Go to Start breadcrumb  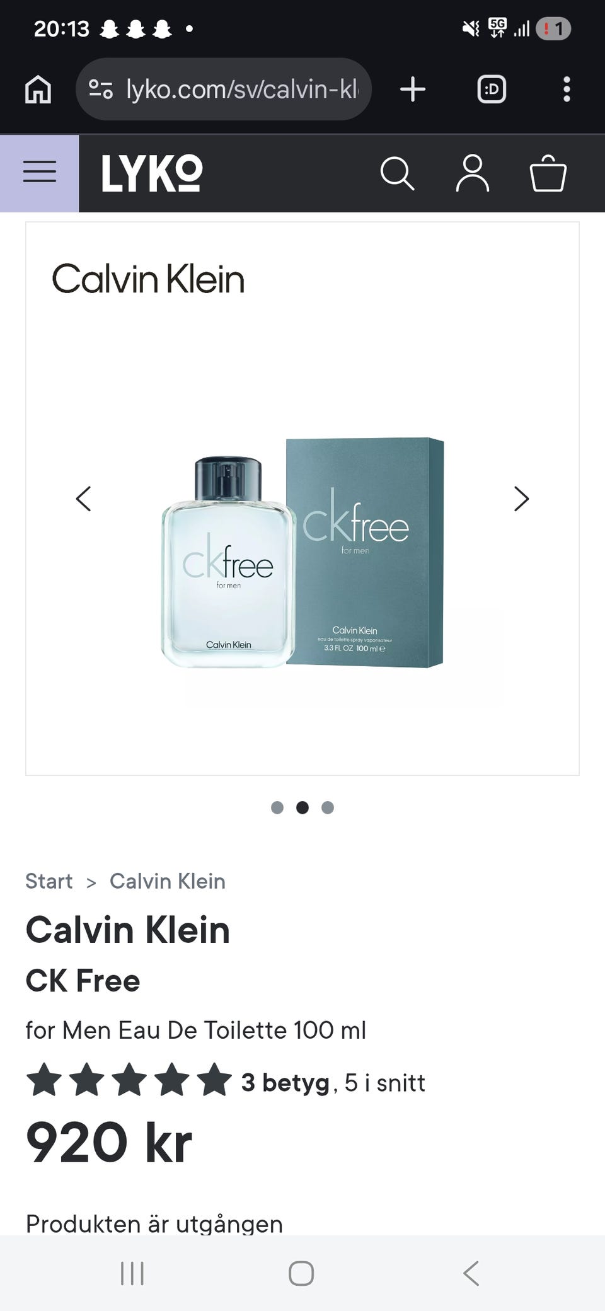click(x=49, y=881)
